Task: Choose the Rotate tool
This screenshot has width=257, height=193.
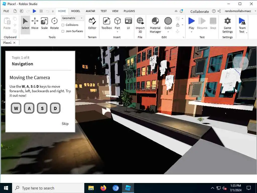Action: coord(54,23)
